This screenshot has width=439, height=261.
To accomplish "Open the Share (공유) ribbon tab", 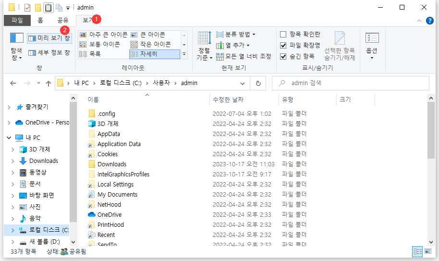I will 63,20.
